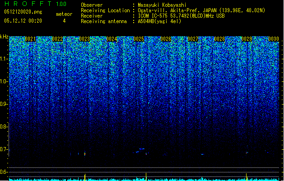284x181 pixels.
Task: Click the 0026 time marker
Action: tap(166, 39)
